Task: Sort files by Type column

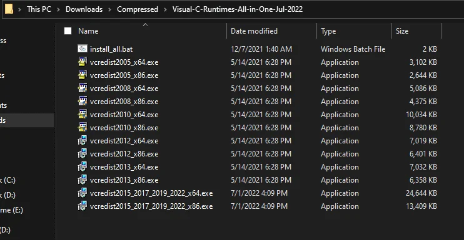Action: click(x=328, y=31)
